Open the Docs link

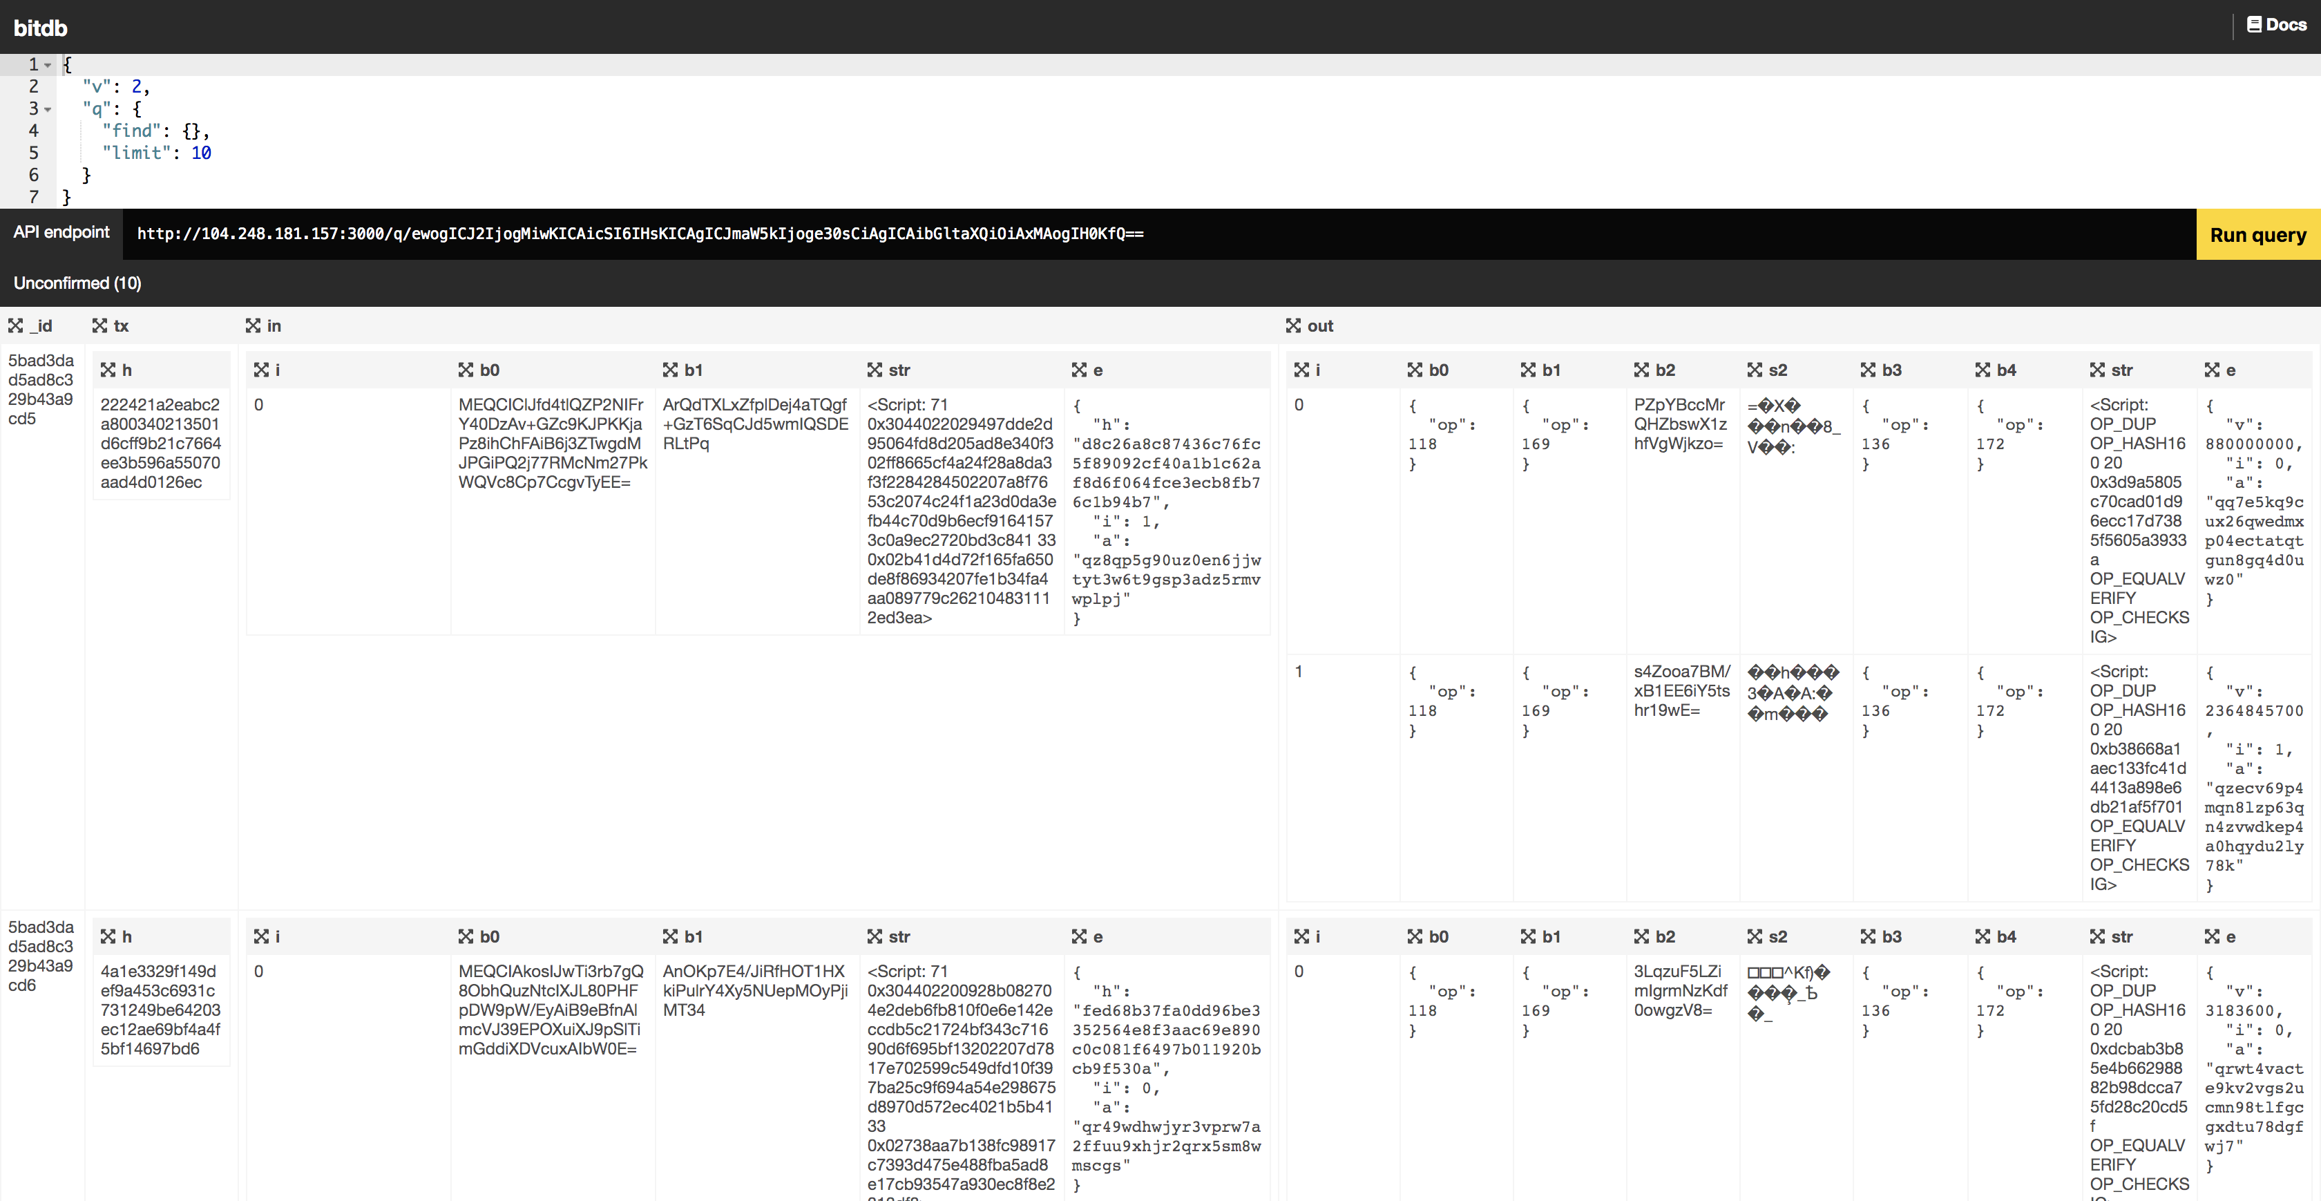[2285, 24]
